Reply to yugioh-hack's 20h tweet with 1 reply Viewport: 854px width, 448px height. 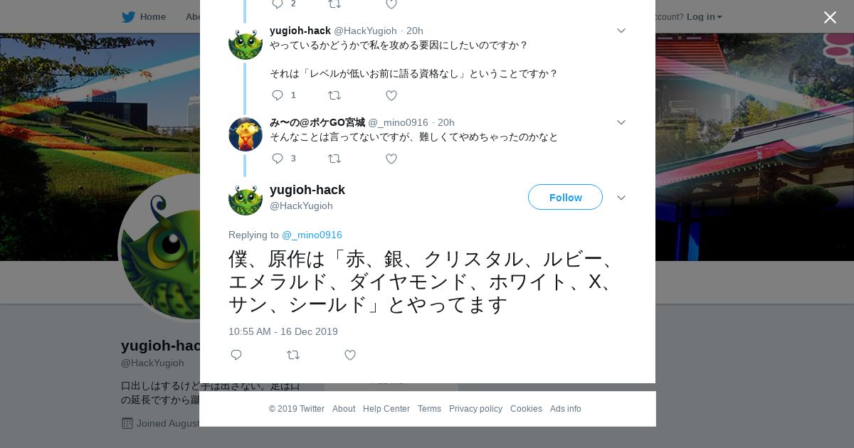(x=283, y=95)
